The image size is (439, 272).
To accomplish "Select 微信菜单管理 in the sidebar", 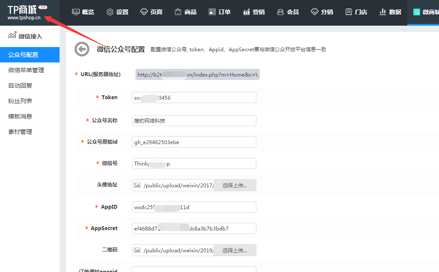I will tap(26, 70).
